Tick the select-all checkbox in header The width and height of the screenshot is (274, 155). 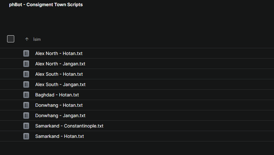pos(11,39)
